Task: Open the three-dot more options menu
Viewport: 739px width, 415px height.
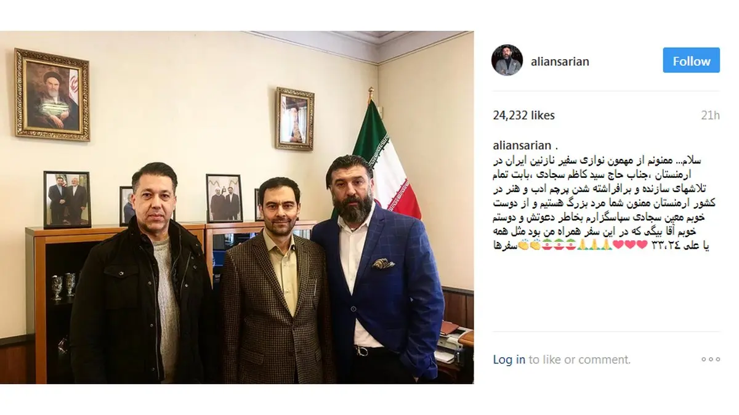Action: pos(711,360)
